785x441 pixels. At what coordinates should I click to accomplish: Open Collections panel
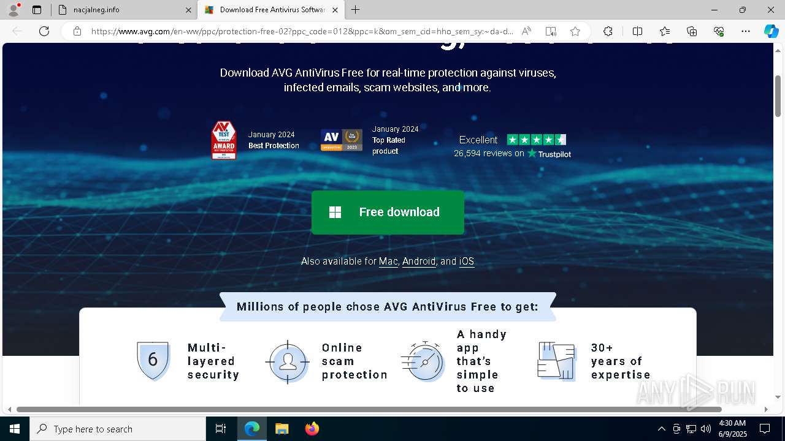click(692, 31)
